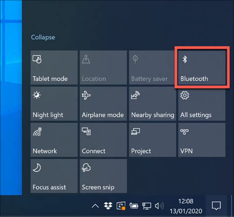234x217 pixels.
Task: Click the Connect devices tile
Action: (x=103, y=140)
